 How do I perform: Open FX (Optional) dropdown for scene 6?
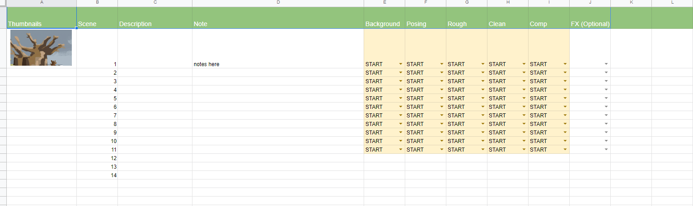point(606,107)
